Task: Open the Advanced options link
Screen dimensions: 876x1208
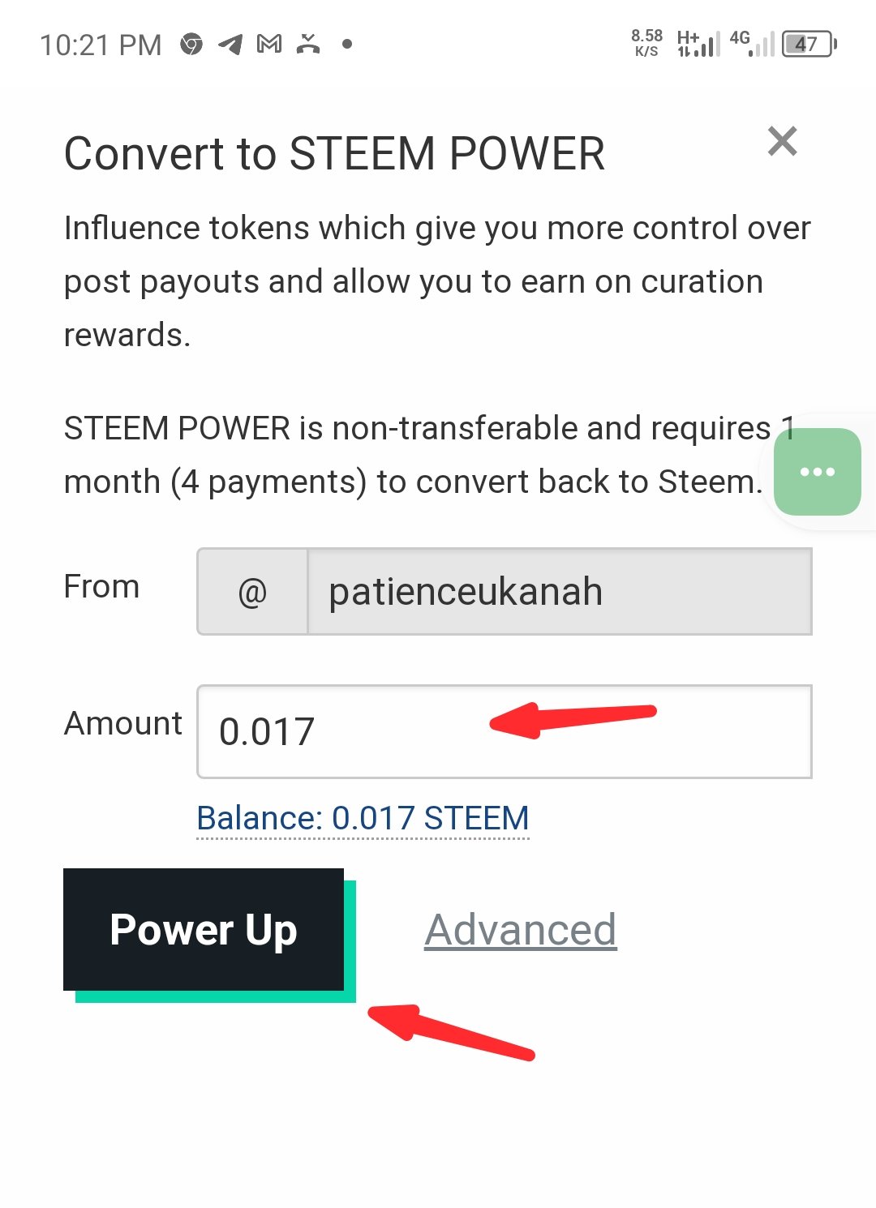Action: click(520, 929)
